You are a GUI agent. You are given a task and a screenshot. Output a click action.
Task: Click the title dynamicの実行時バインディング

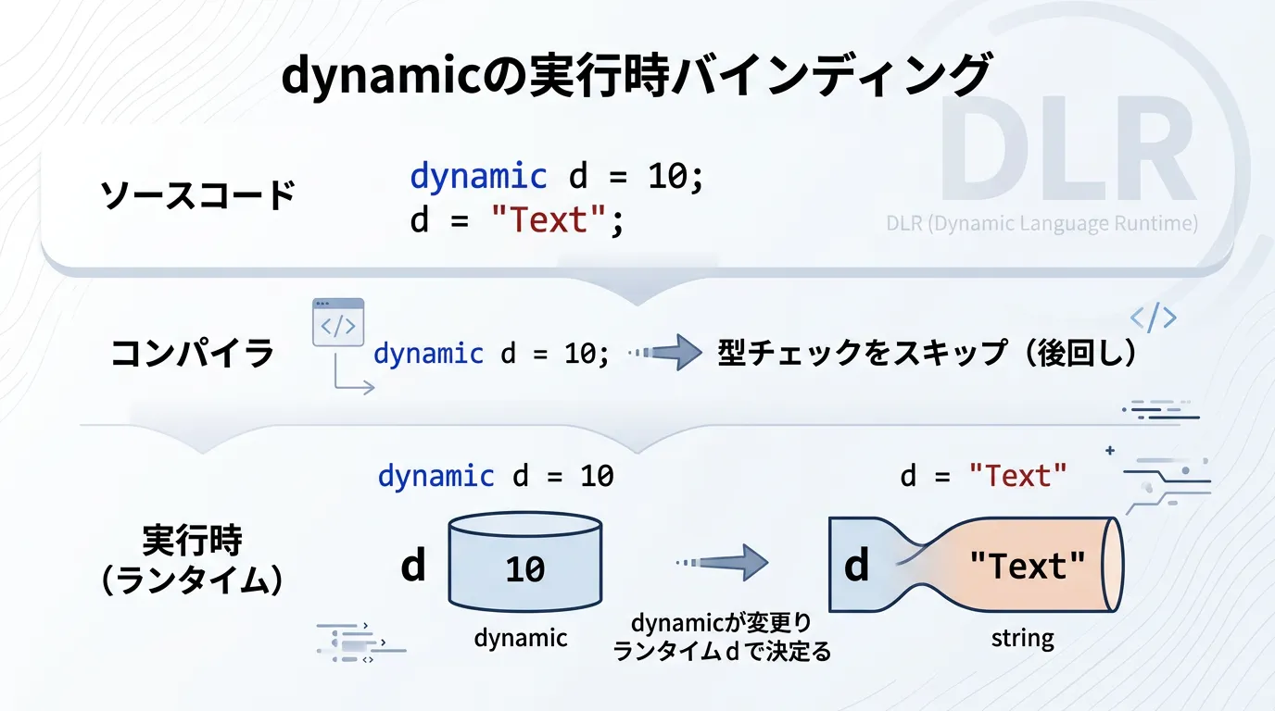[636, 76]
